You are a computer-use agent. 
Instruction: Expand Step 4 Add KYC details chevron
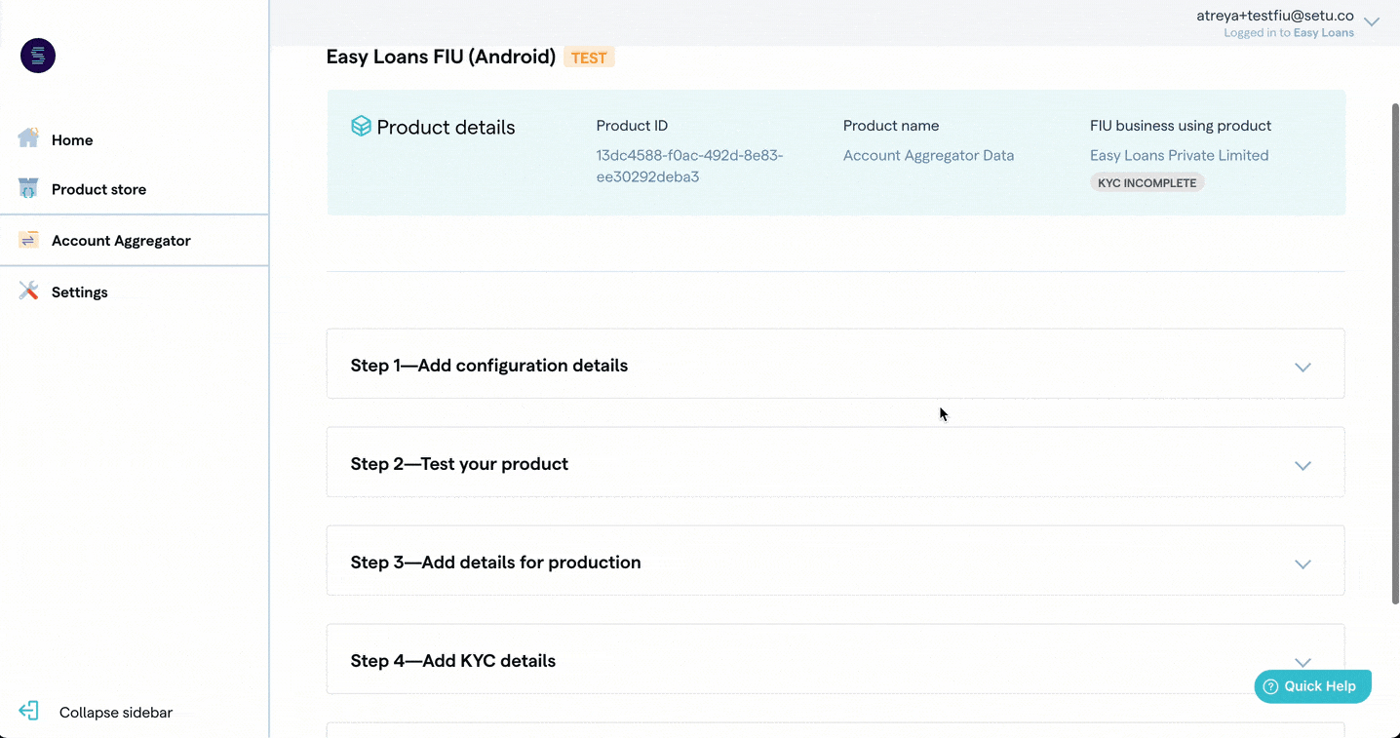click(x=1303, y=663)
